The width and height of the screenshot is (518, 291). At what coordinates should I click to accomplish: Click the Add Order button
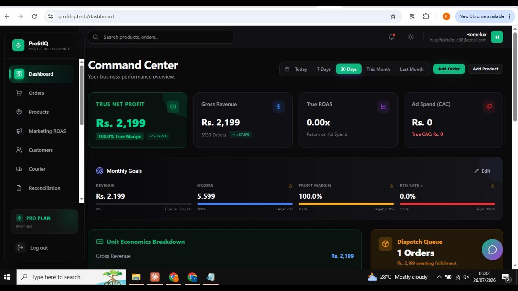pyautogui.click(x=449, y=69)
